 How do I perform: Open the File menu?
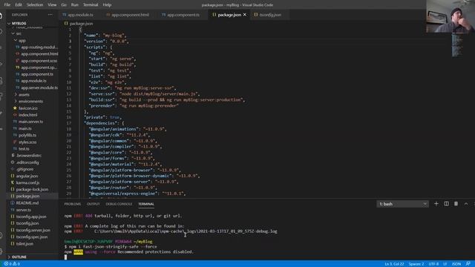tap(7, 5)
